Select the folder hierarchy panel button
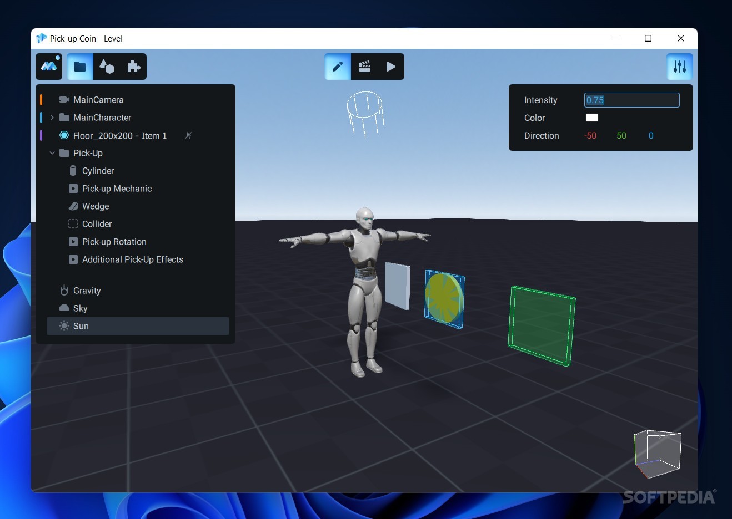Screen dimensions: 732x519 (x=80, y=67)
